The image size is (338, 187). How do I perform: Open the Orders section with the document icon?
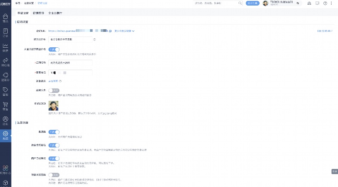[x=6, y=33]
